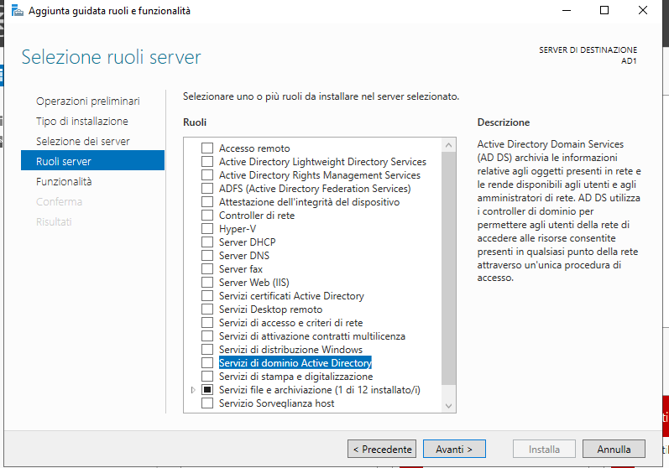Check Servizi certificati Active Directory checkbox
The image size is (669, 468).
tap(207, 296)
